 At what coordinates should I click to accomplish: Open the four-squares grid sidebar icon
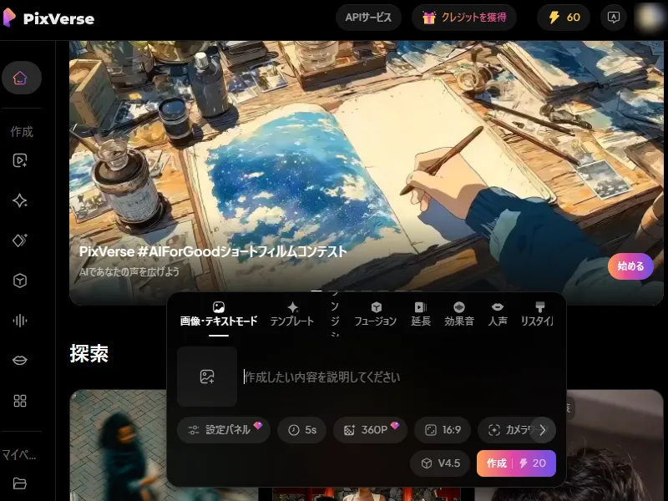coord(20,401)
